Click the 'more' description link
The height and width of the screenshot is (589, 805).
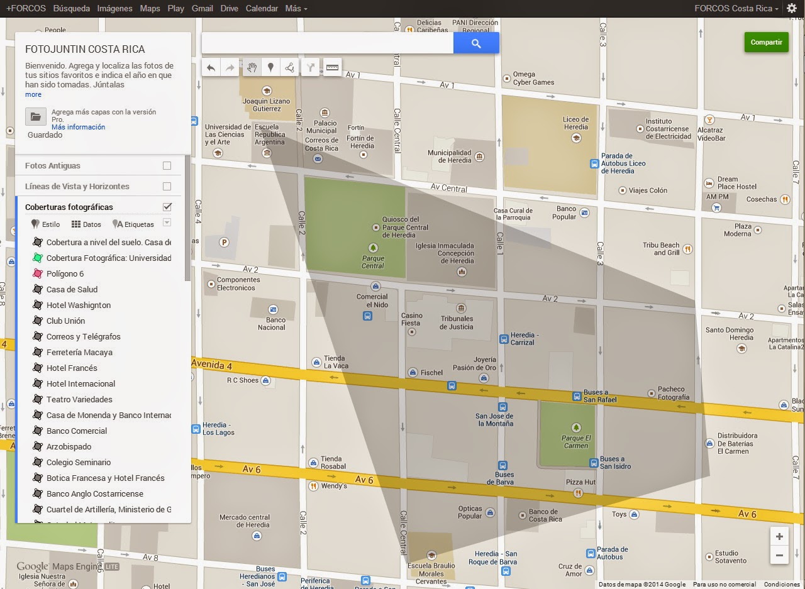33,94
